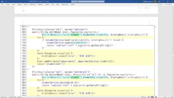Click "cmd=save" on line 68
This screenshot has height=98, width=174.
click(79, 29)
